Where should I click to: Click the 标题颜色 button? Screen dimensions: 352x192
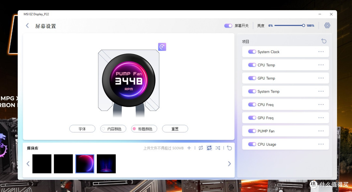(x=144, y=129)
